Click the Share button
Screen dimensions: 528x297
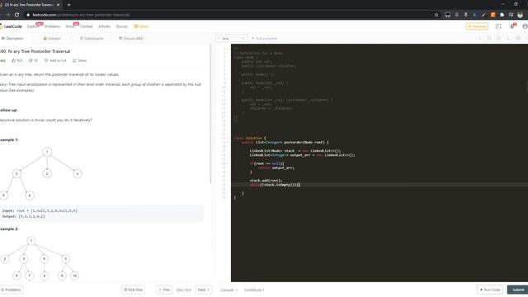79,60
